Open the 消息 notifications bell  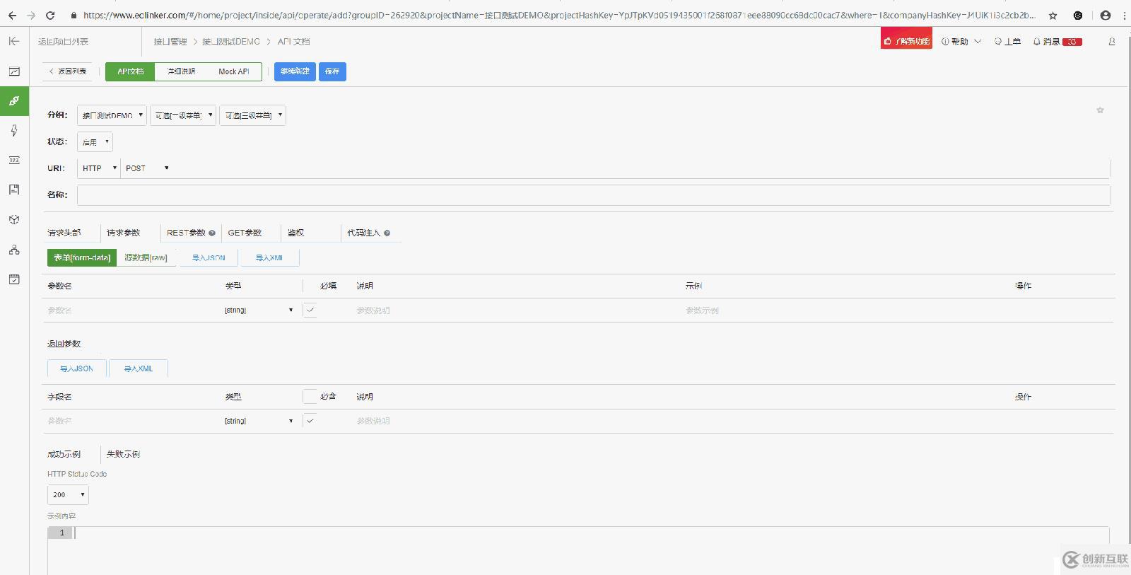pos(1057,42)
